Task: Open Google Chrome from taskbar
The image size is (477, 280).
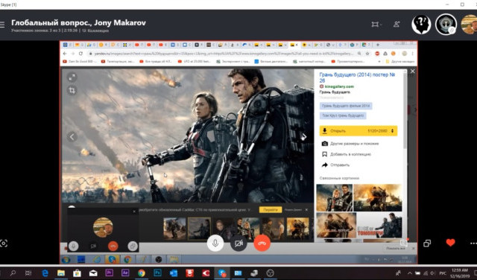Action: 141,273
